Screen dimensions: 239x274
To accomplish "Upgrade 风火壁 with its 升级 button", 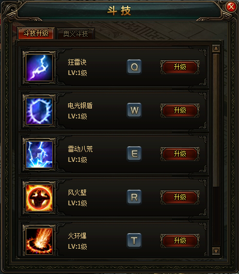I will pos(180,197).
